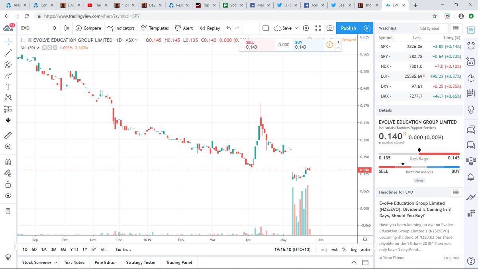The width and height of the screenshot is (478, 269).
Task: Expand the Save layout dropdown arrow
Action: (296, 28)
